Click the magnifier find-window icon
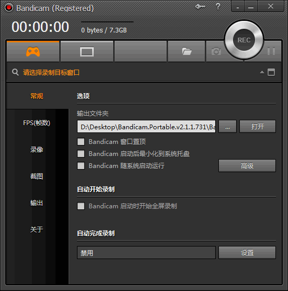The height and width of the screenshot is (291, 288). 15,72
